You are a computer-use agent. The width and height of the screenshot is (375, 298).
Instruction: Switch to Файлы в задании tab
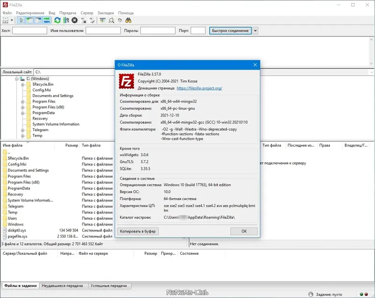(x=20, y=286)
